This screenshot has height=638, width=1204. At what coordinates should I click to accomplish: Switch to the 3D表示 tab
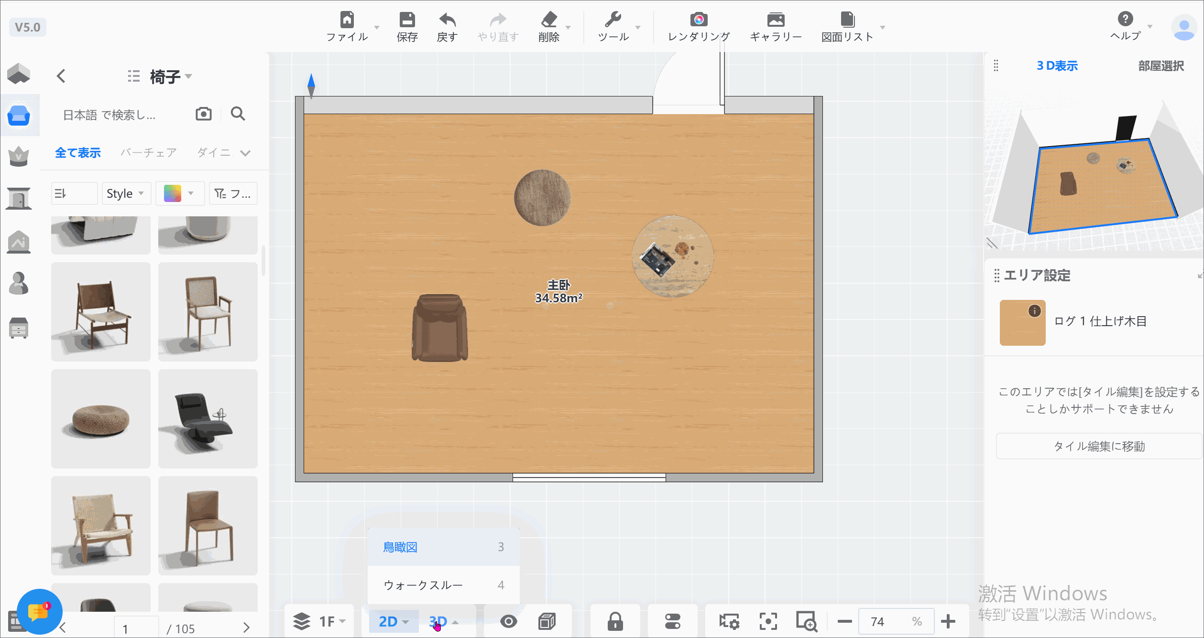(1057, 66)
